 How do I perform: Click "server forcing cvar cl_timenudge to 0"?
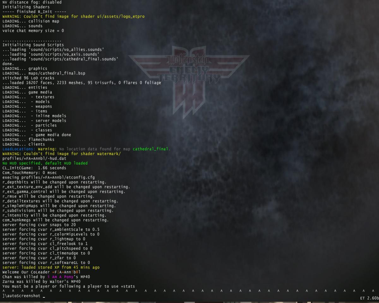coord(46,253)
